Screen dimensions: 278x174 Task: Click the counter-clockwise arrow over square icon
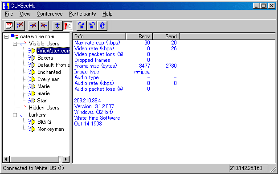(92, 26)
